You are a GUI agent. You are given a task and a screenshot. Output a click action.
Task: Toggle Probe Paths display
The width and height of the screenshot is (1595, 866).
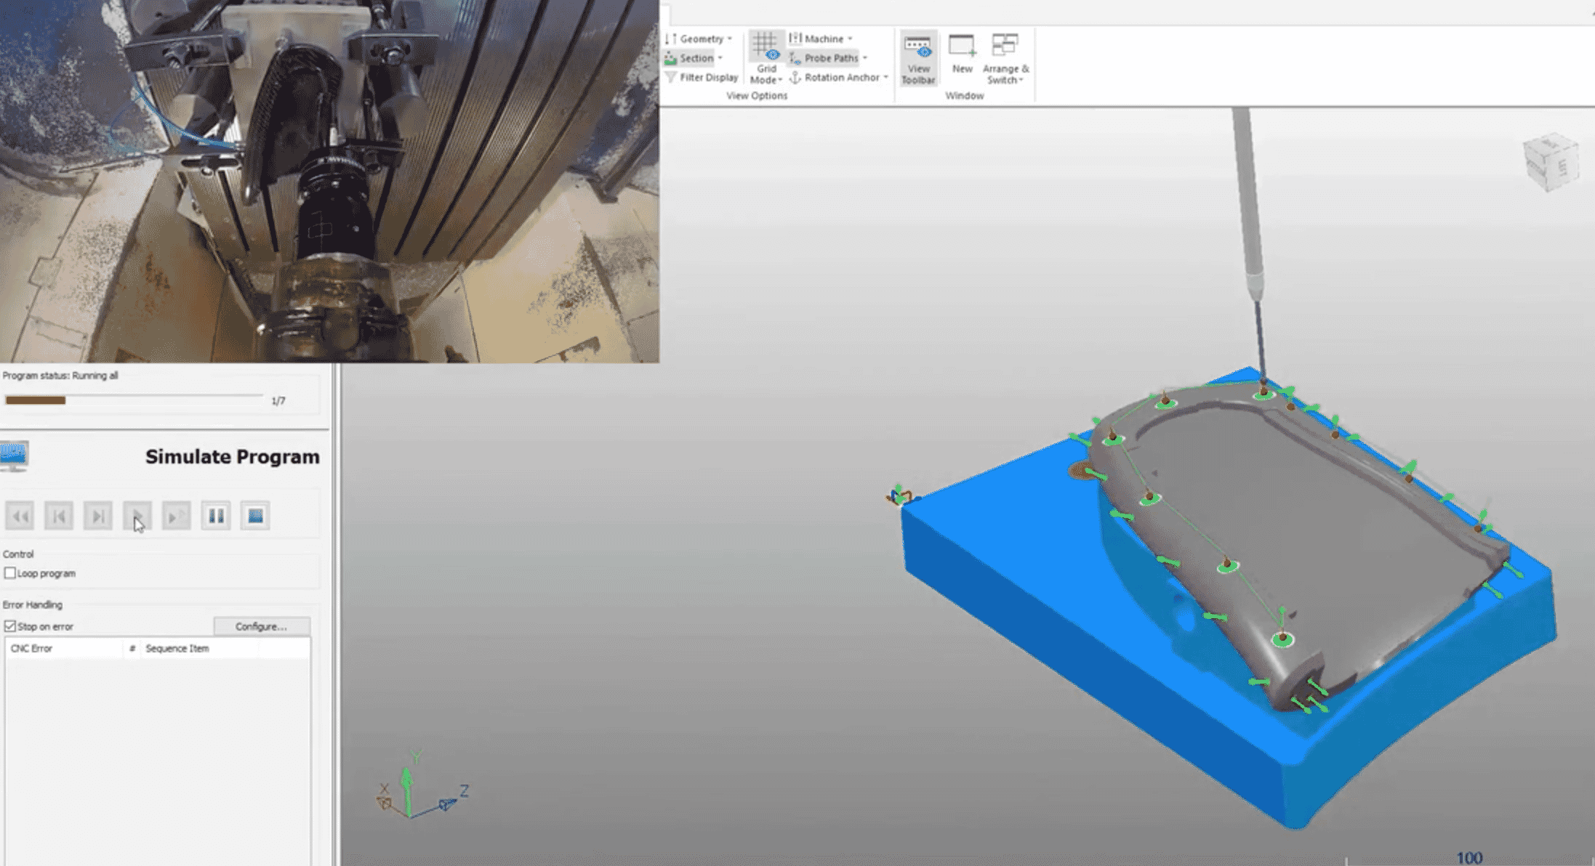(x=830, y=58)
